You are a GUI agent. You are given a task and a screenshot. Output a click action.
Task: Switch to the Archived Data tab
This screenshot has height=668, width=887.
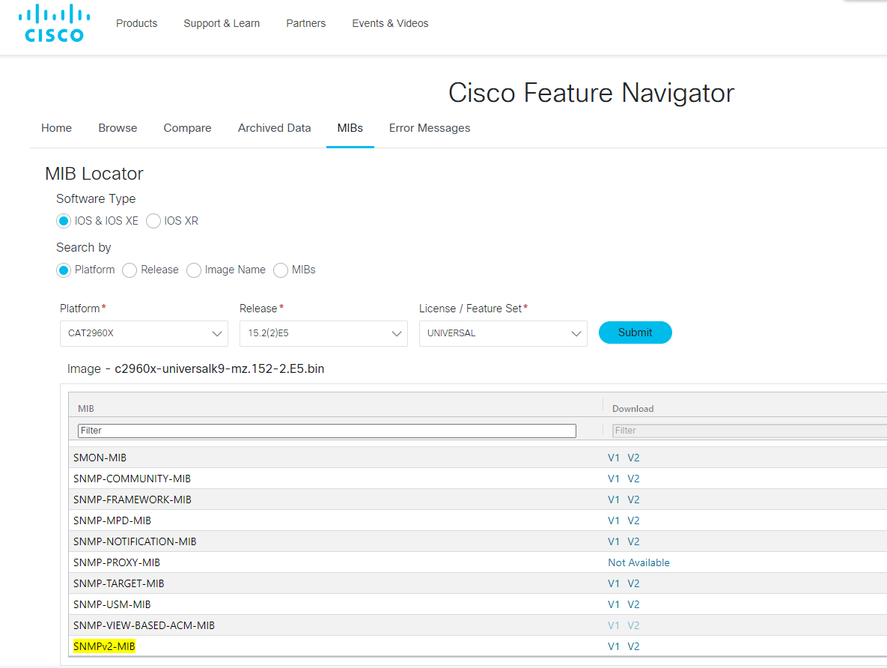[x=275, y=128]
